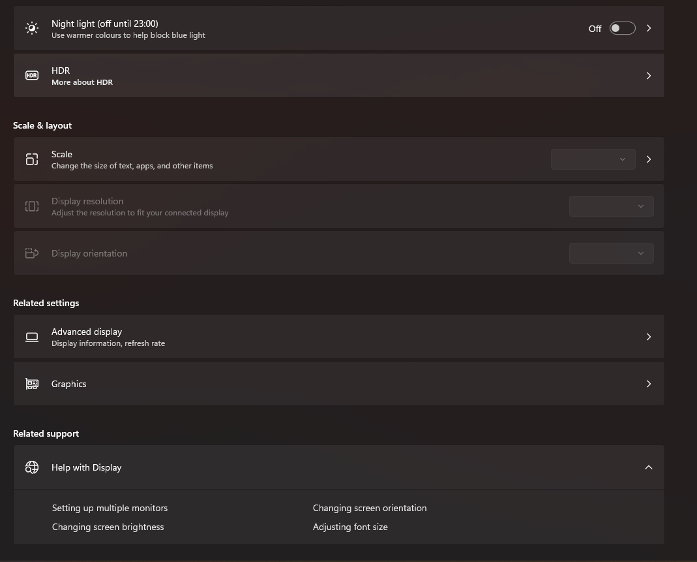Click the More about HDR link

tap(82, 82)
